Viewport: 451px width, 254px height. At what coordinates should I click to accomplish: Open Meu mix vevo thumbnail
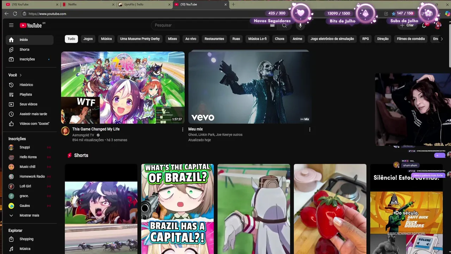point(250,87)
